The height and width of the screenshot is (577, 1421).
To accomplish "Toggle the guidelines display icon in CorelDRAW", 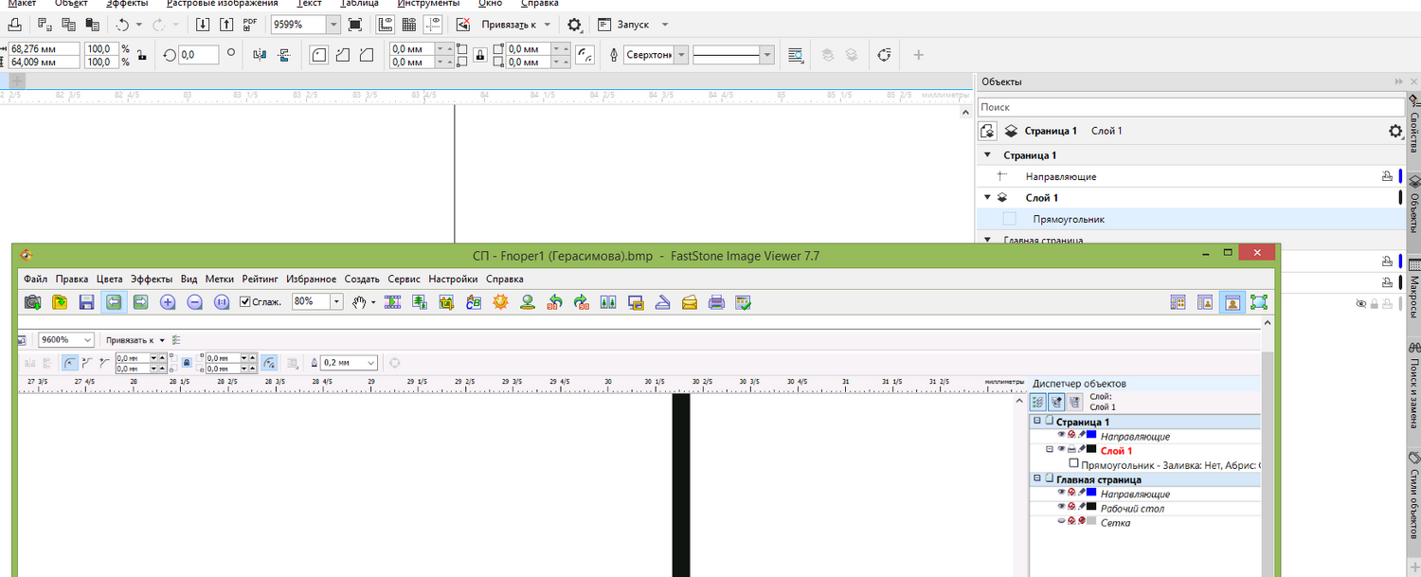I will tap(433, 24).
